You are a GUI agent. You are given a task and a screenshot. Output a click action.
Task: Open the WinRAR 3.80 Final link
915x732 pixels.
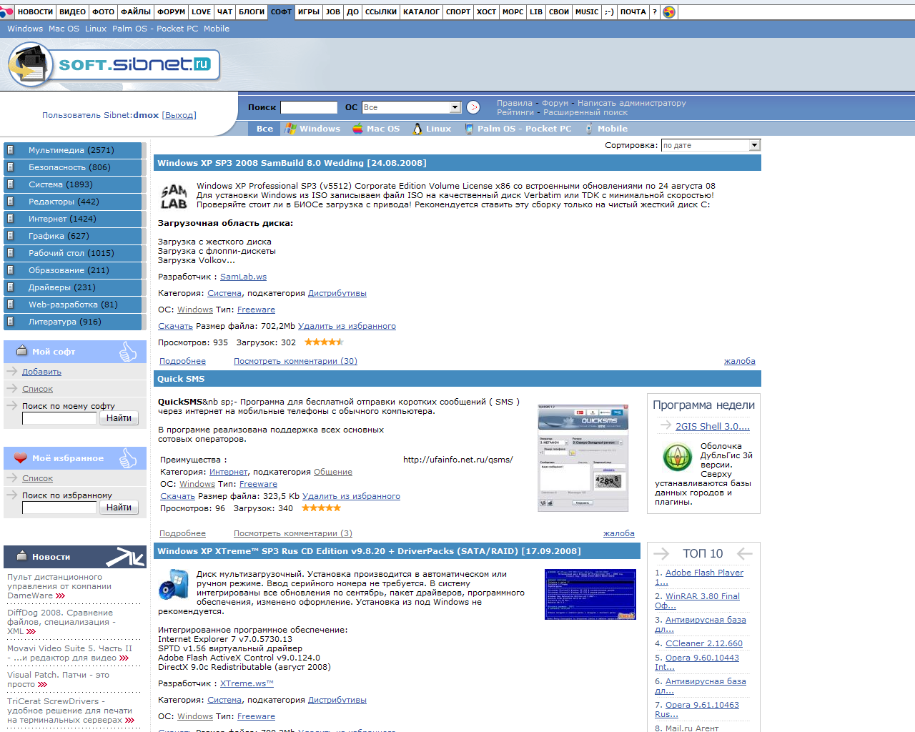tap(697, 600)
